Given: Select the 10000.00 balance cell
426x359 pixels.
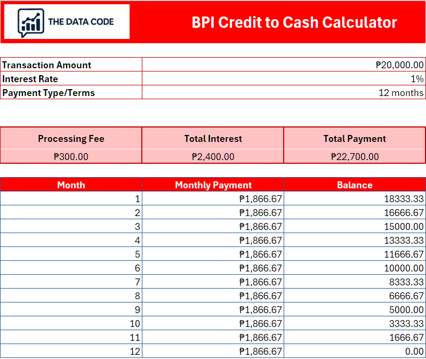Looking at the screenshot, I should (355, 268).
